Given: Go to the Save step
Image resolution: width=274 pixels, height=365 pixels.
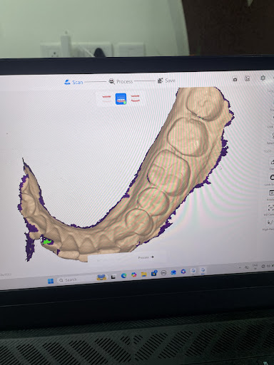Looking at the screenshot, I should [166, 81].
